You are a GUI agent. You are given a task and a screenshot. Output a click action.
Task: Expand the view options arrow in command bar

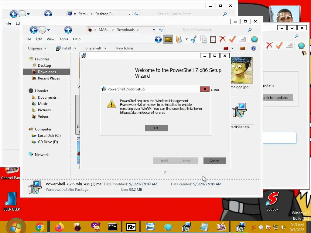tap(232, 48)
